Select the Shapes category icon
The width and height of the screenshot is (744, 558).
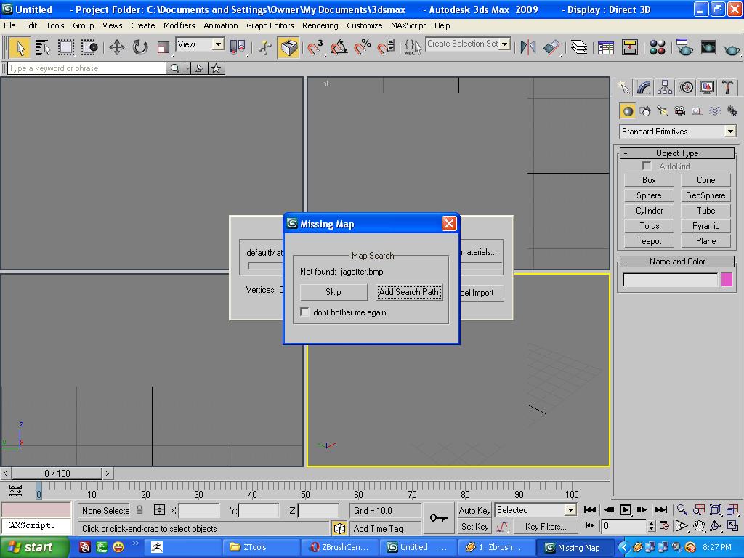pos(645,111)
